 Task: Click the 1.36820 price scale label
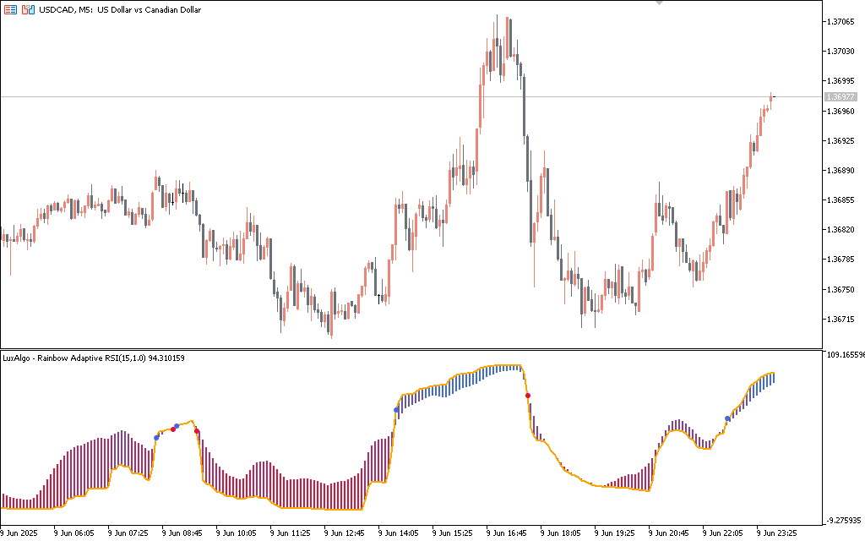point(841,230)
